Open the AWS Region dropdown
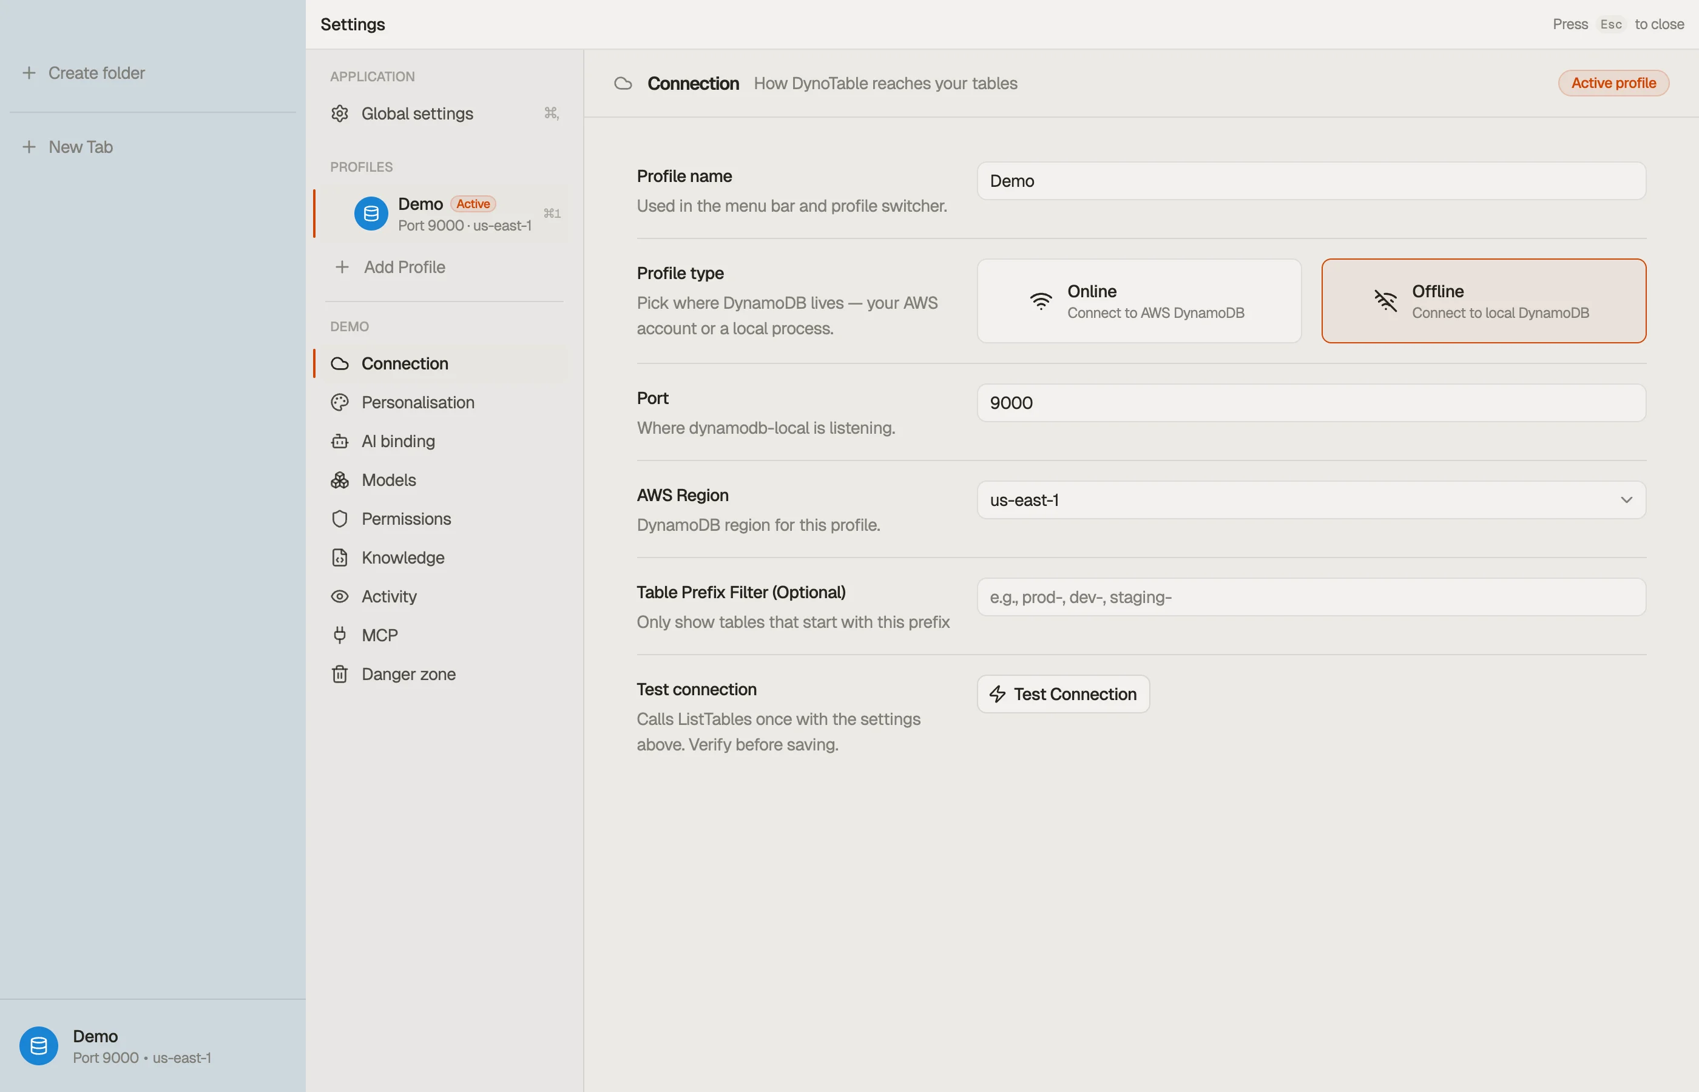The image size is (1699, 1092). click(x=1311, y=500)
